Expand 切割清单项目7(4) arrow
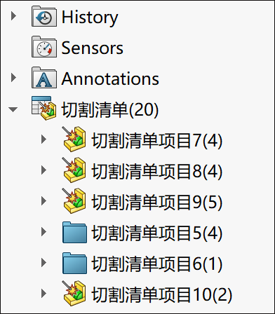The width and height of the screenshot is (275, 314). pyautogui.click(x=43, y=139)
